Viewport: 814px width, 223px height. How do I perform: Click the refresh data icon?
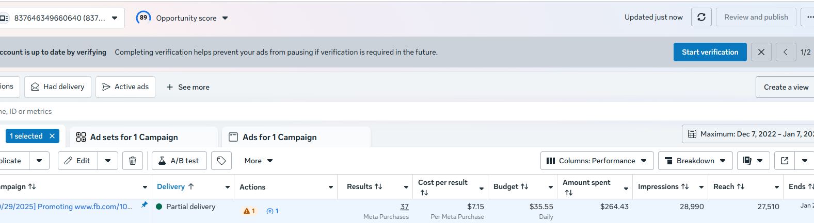point(701,17)
